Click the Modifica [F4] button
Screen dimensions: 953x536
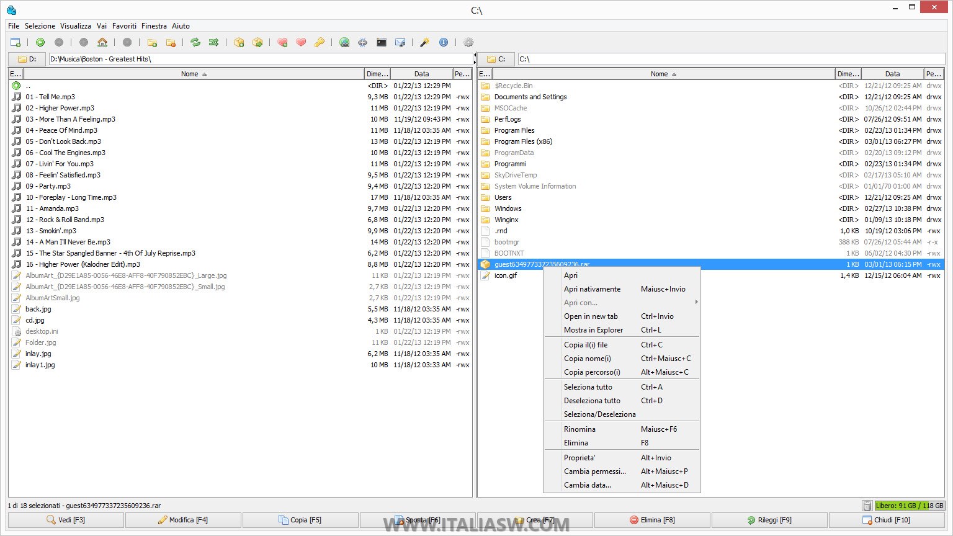183,520
